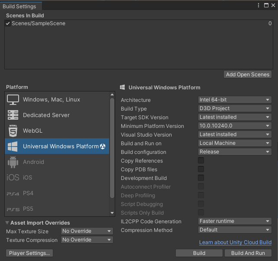Open the Texture Compression dropdown

pyautogui.click(x=87, y=240)
